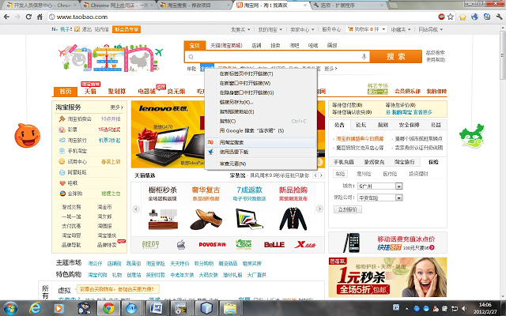Reload the Taobao page
The image size is (506, 316).
pos(28,17)
